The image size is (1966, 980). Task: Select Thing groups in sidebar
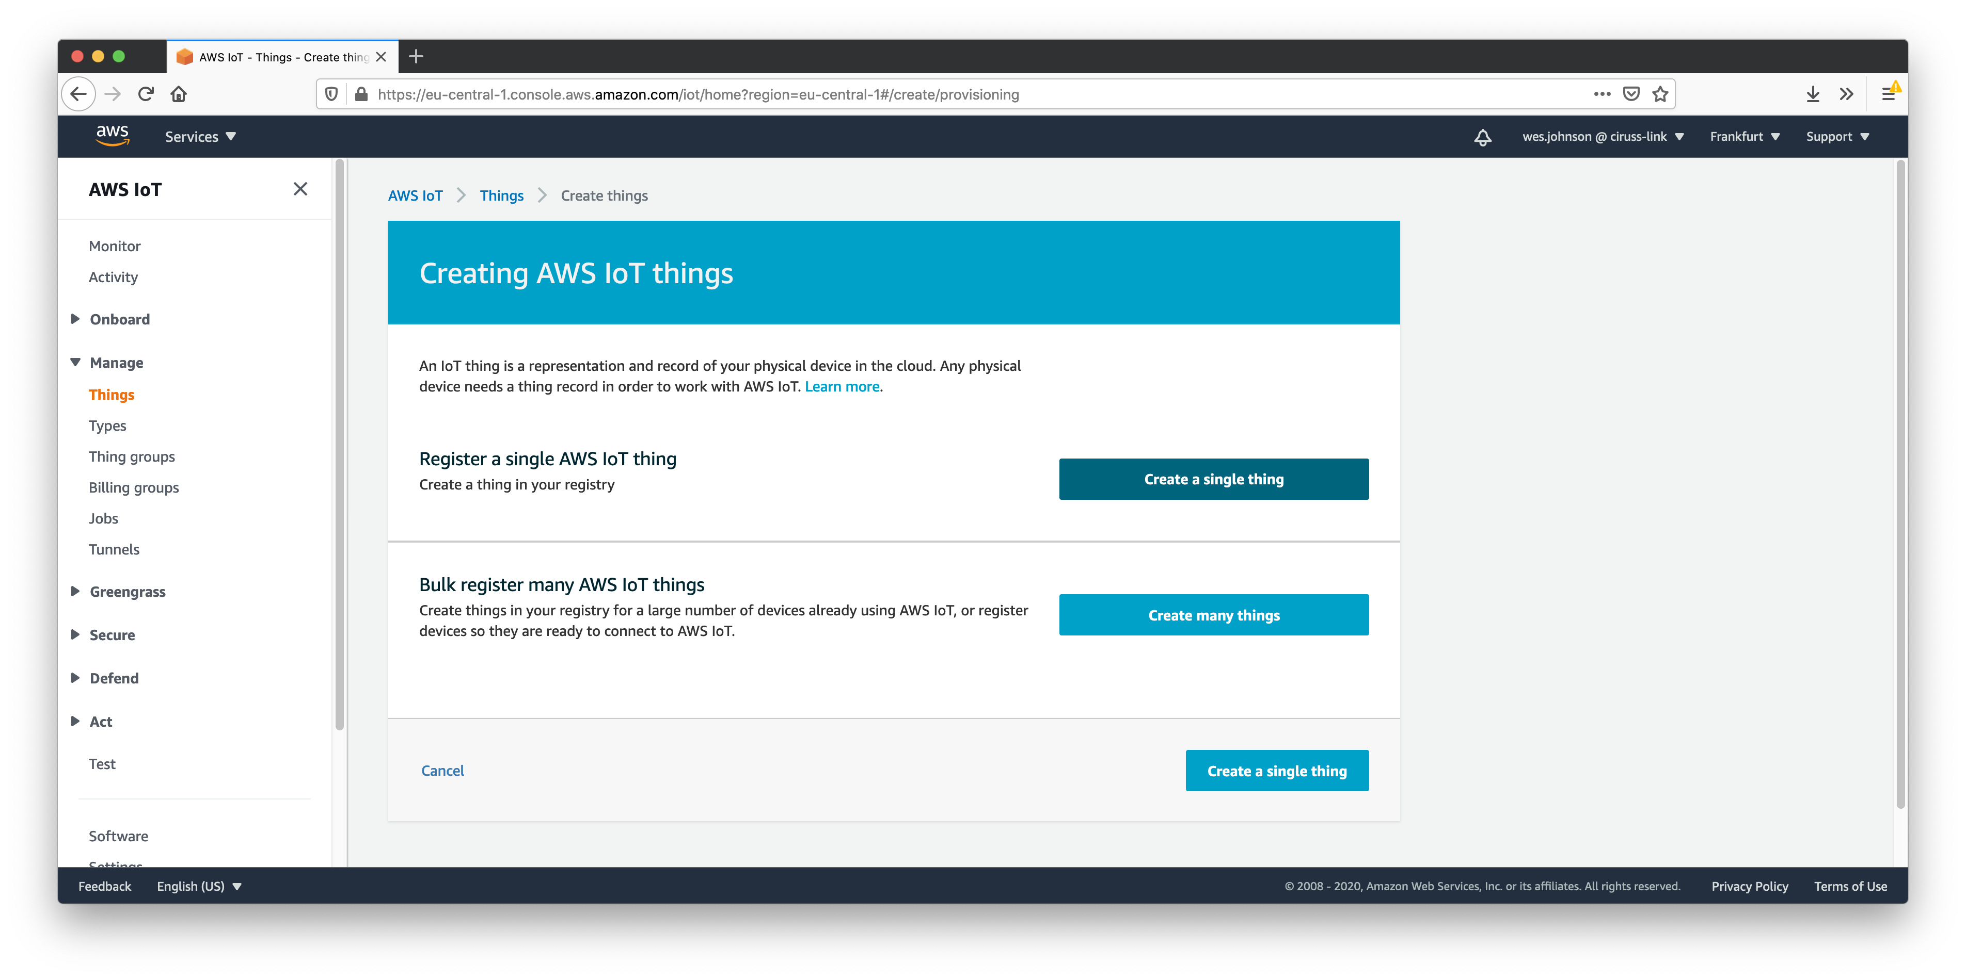pyautogui.click(x=131, y=457)
